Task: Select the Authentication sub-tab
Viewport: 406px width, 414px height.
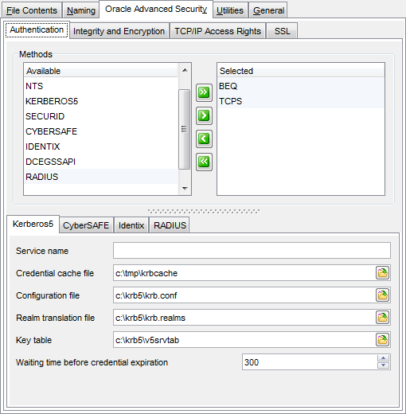Action: (x=37, y=29)
